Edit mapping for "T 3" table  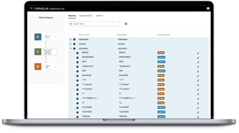(198, 80)
